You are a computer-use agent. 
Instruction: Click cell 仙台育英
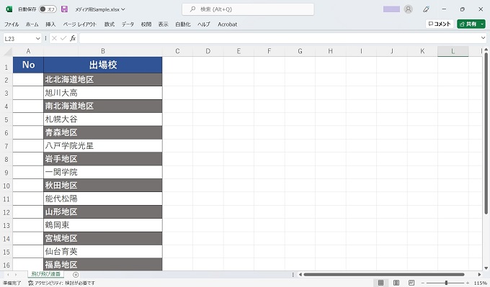point(103,252)
